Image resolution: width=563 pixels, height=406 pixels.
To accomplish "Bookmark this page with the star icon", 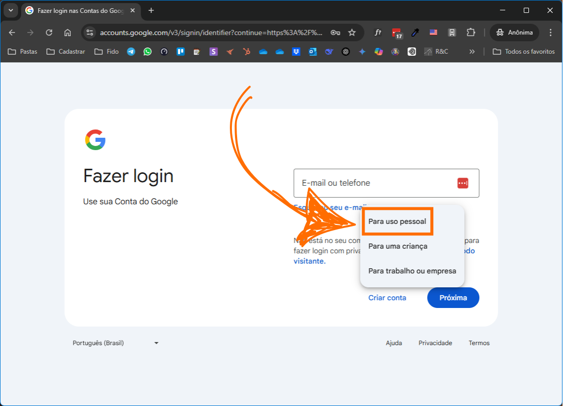I will [352, 33].
